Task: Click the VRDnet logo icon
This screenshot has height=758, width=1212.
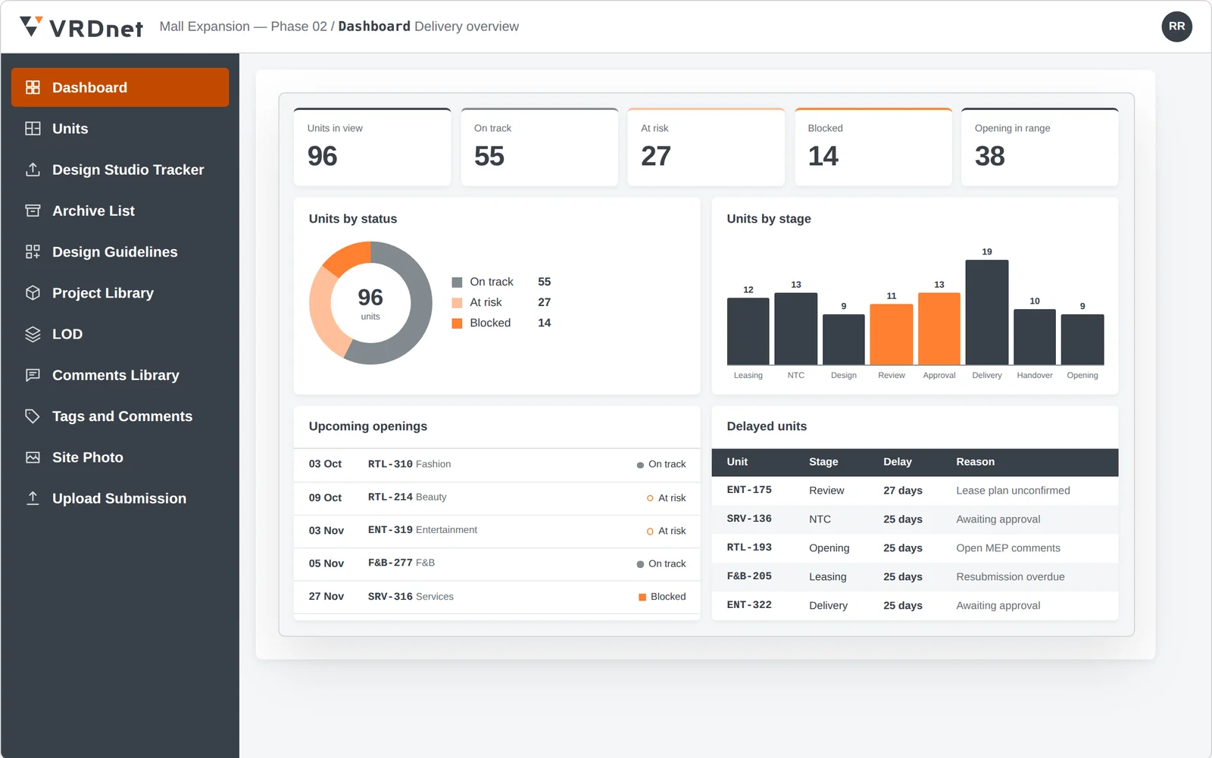Action: point(30,27)
